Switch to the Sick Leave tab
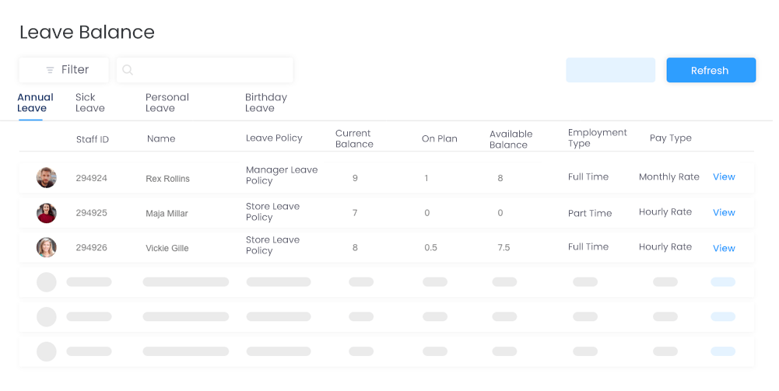The width and height of the screenshot is (779, 391). click(x=90, y=103)
